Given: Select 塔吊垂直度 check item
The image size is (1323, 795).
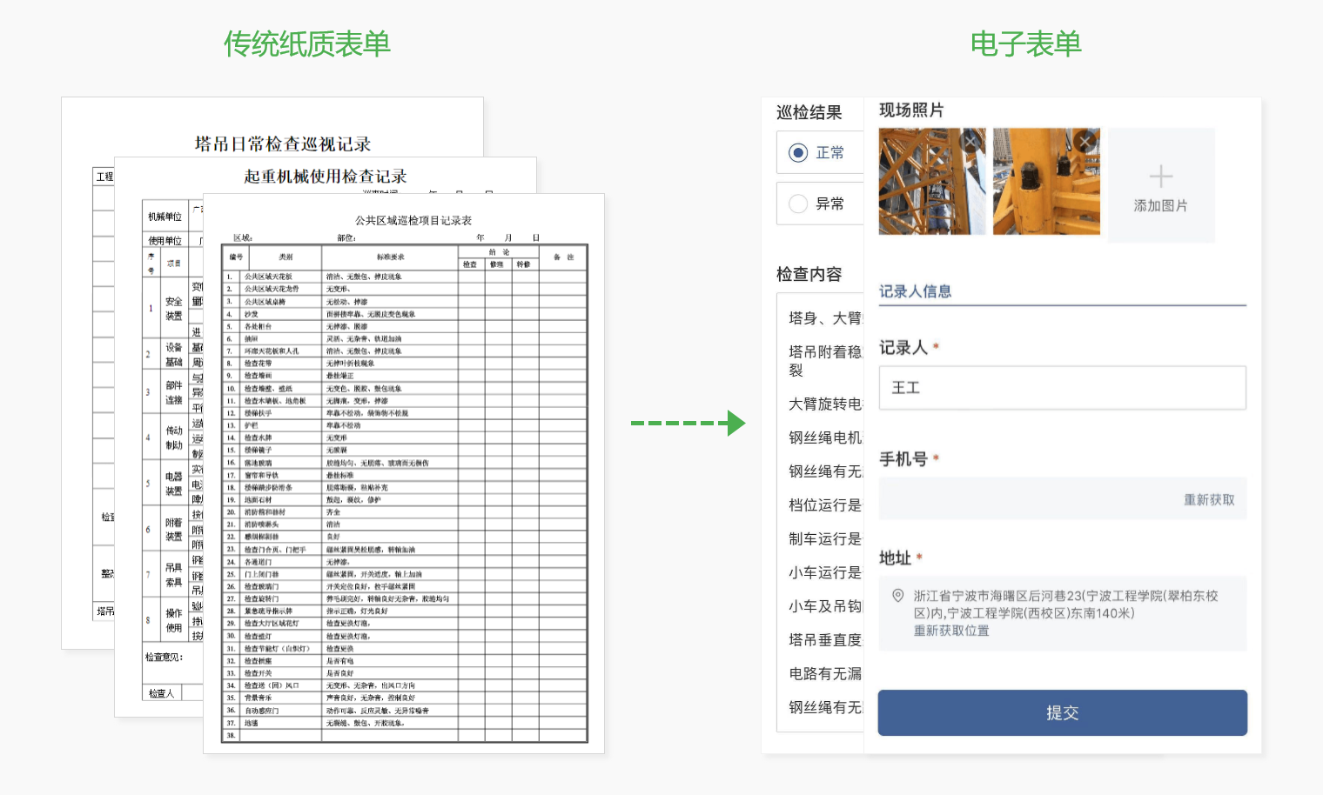Looking at the screenshot, I should coord(824,640).
